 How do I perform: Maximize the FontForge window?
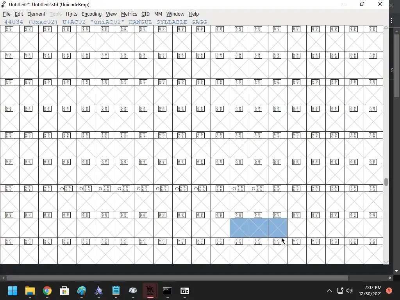pos(362,4)
